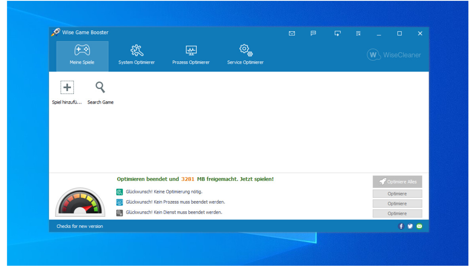
Task: Click the mail envelope icon in title bar
Action: 292,34
